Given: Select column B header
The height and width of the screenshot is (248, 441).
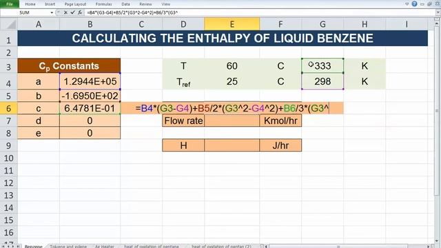Looking at the screenshot, I should pyautogui.click(x=90, y=24).
